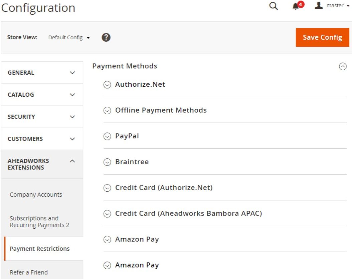Expand the Authorize.Net section
This screenshot has height=279, width=352.
225,84
